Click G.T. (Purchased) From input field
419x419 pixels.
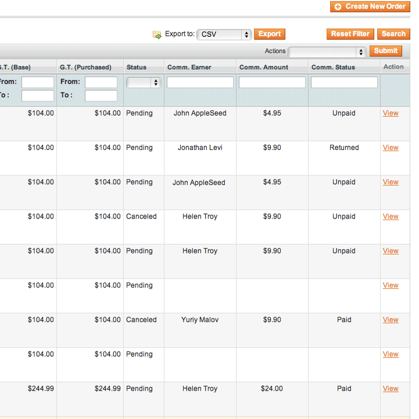(101, 83)
